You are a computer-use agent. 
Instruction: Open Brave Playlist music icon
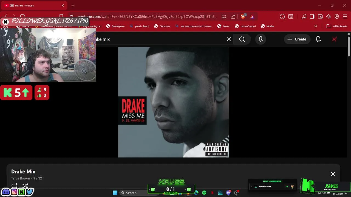pyautogui.click(x=304, y=16)
